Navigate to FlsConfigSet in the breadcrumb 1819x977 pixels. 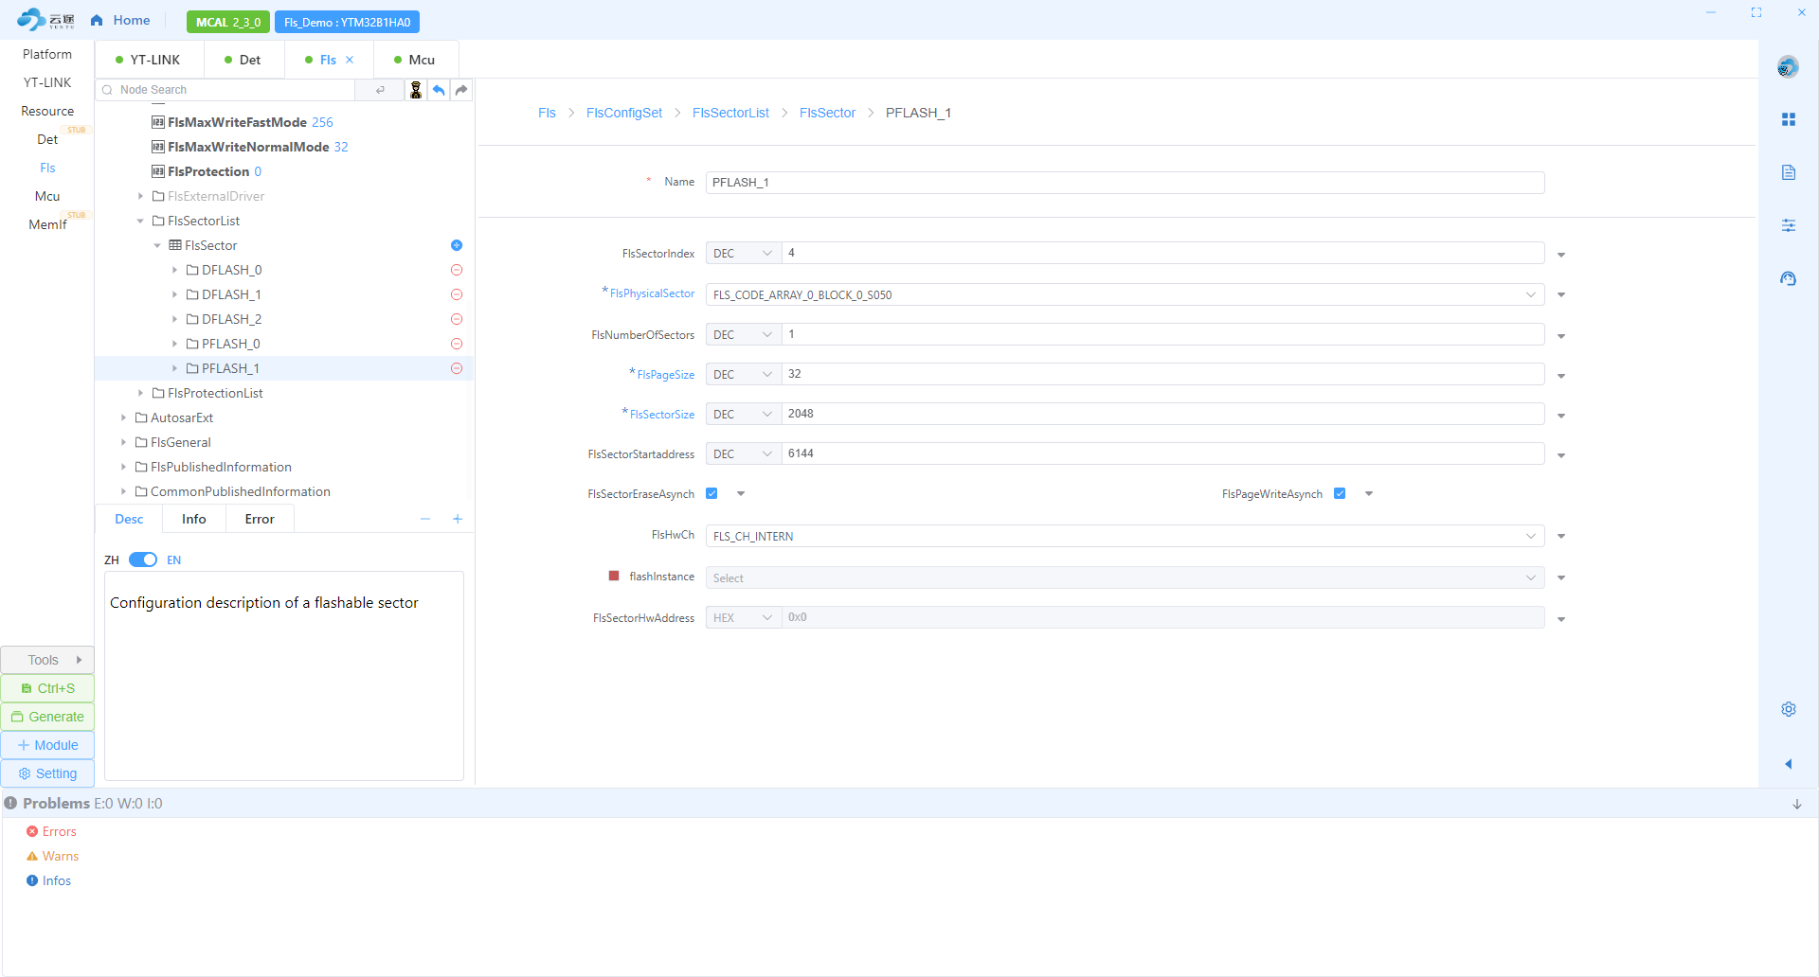(623, 113)
